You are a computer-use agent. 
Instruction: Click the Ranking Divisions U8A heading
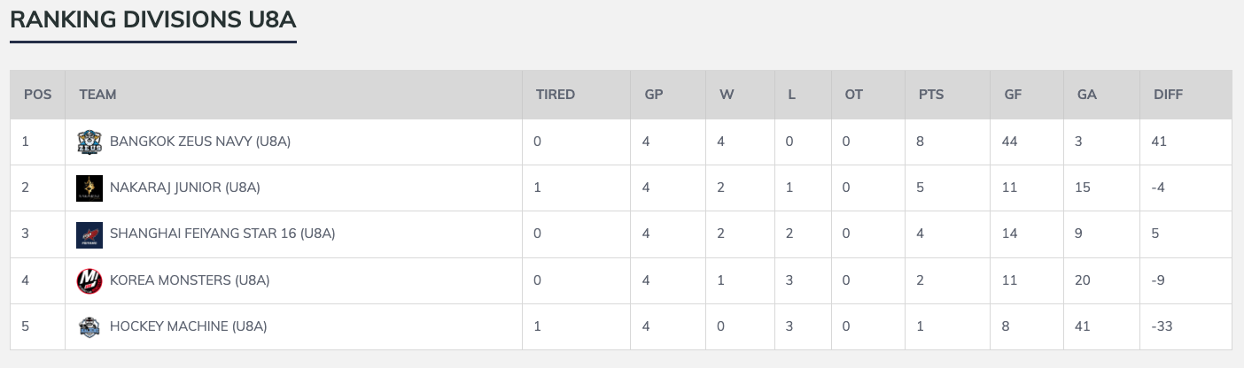point(152,20)
